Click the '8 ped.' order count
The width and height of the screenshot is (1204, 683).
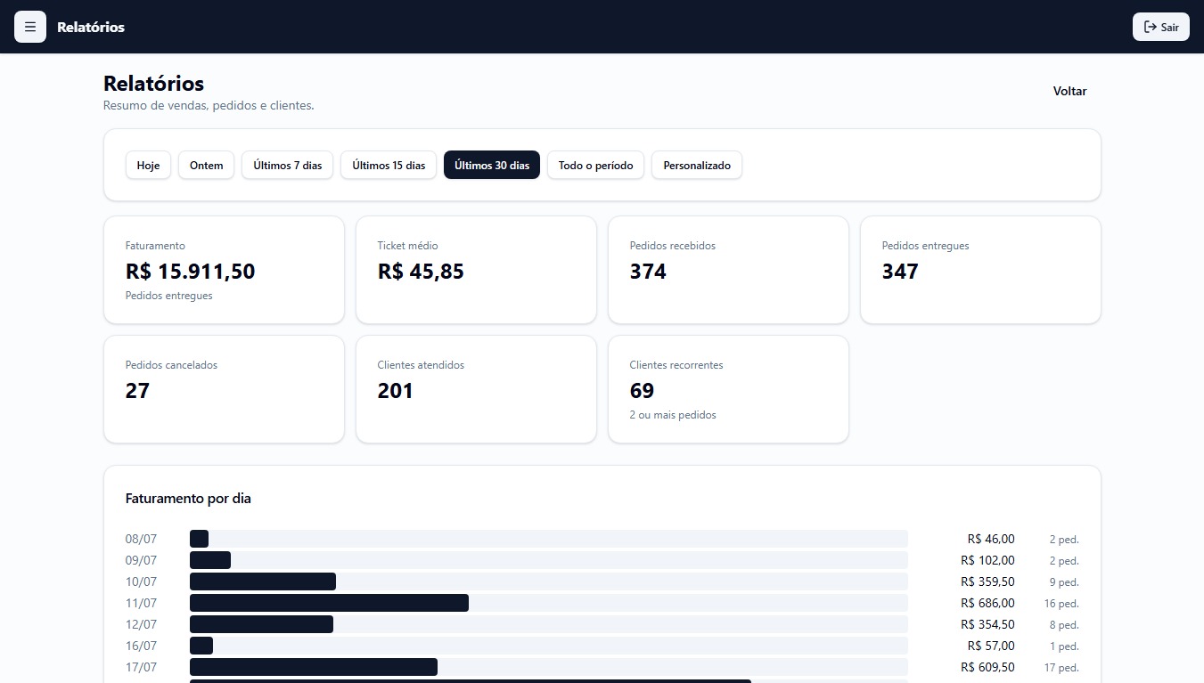[x=1064, y=625]
